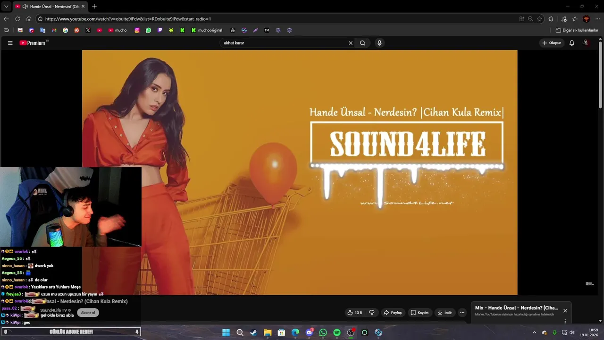Open volume control in system tray

coord(572,332)
